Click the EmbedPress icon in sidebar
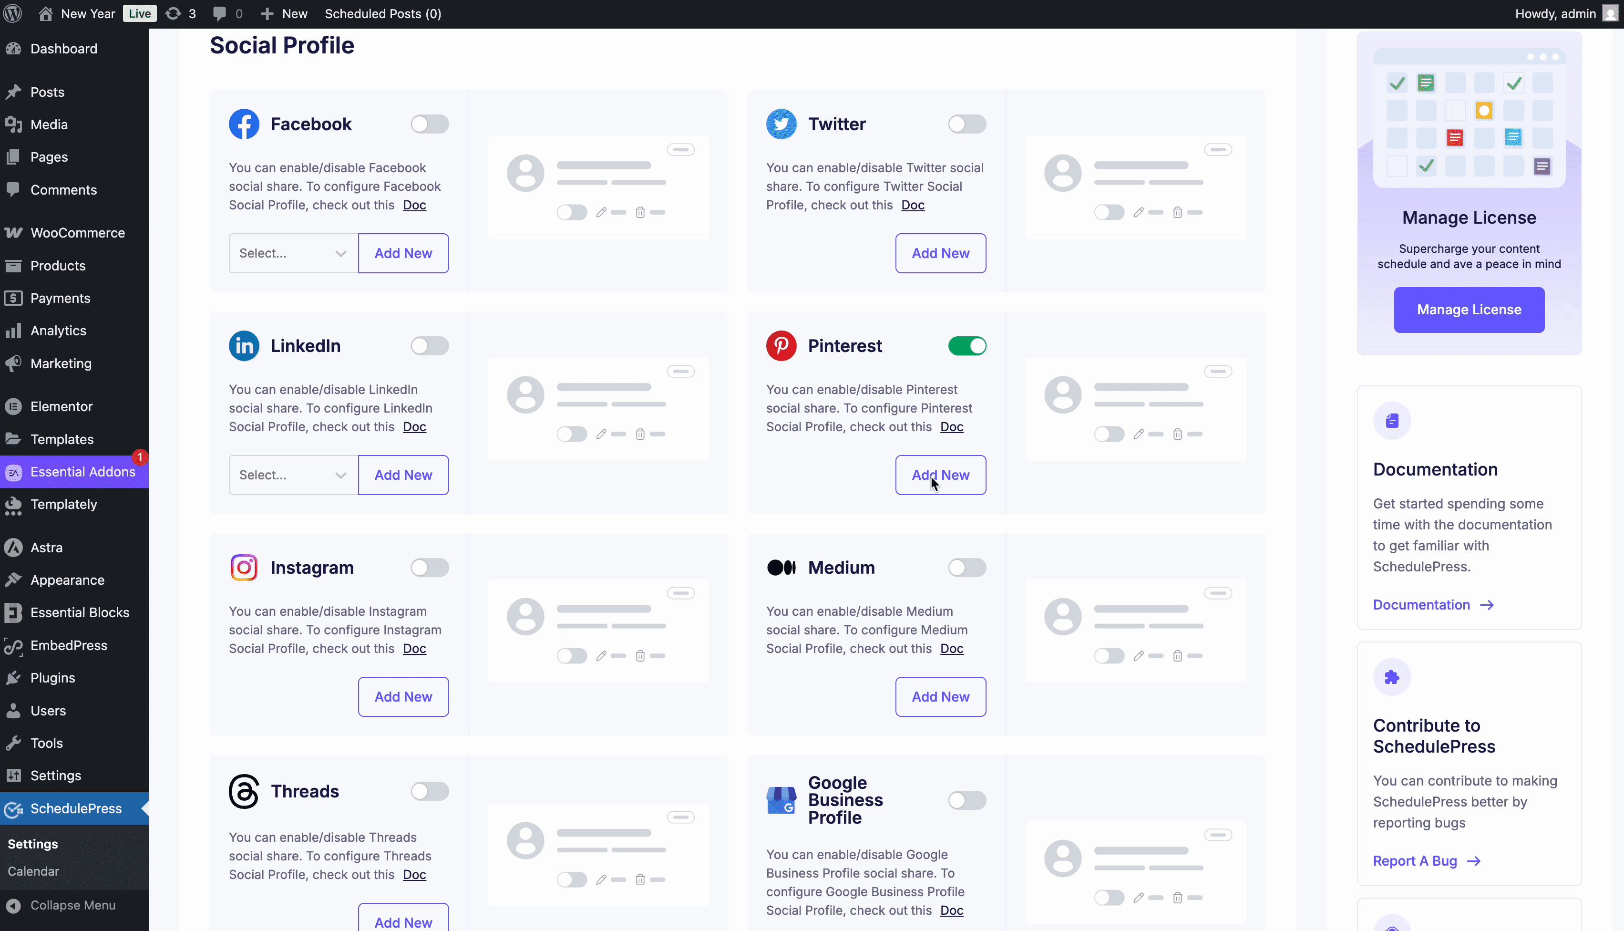This screenshot has height=931, width=1624. [13, 646]
